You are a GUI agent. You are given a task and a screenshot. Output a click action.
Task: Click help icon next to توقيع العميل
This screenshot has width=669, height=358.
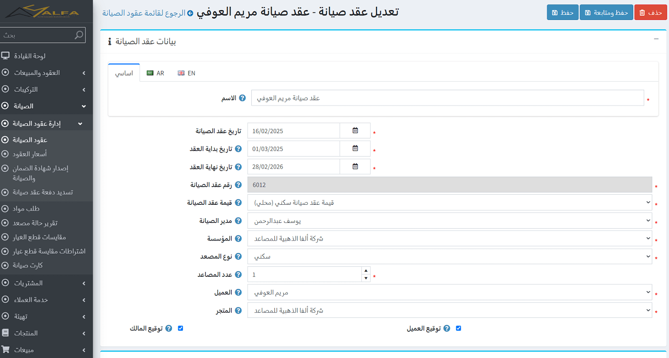447,328
